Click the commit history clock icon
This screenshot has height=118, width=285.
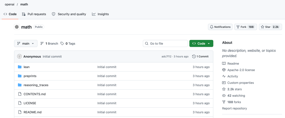[x=194, y=56]
